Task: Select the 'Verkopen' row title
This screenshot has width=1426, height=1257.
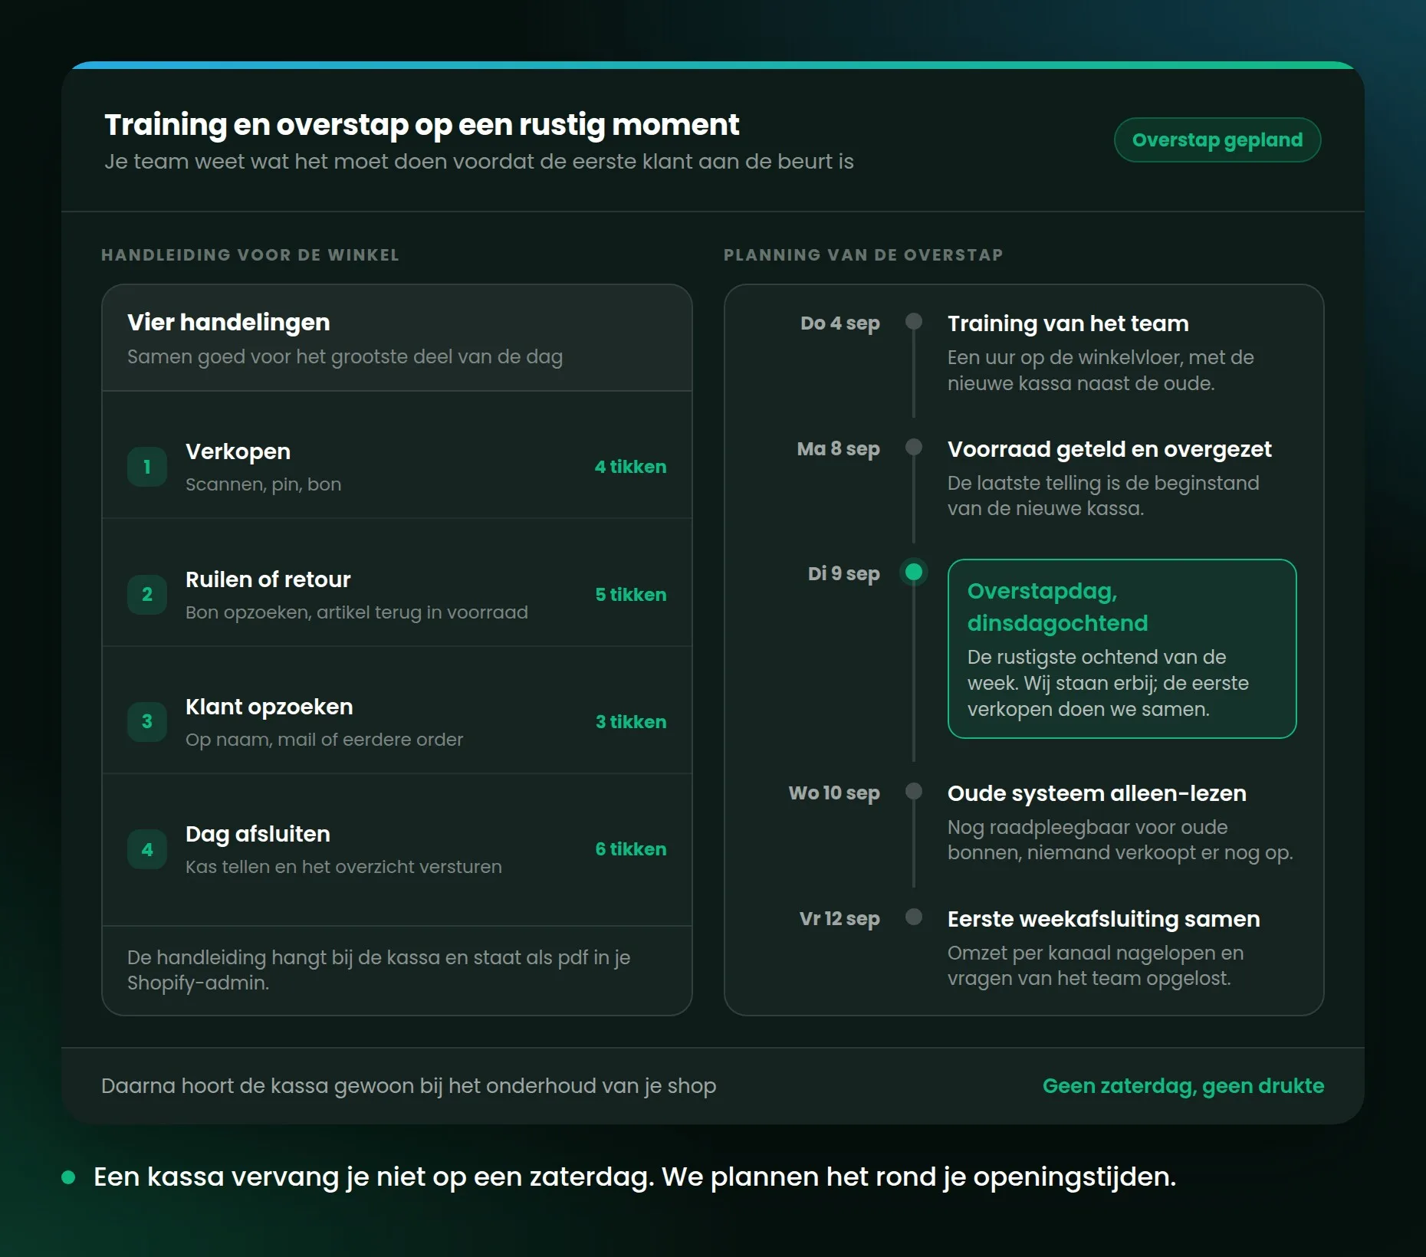Action: (x=238, y=451)
